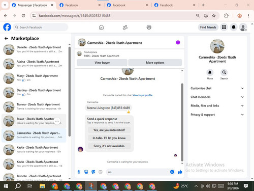
Task: Open Kayla's apartment conversation
Action: (x=34, y=149)
